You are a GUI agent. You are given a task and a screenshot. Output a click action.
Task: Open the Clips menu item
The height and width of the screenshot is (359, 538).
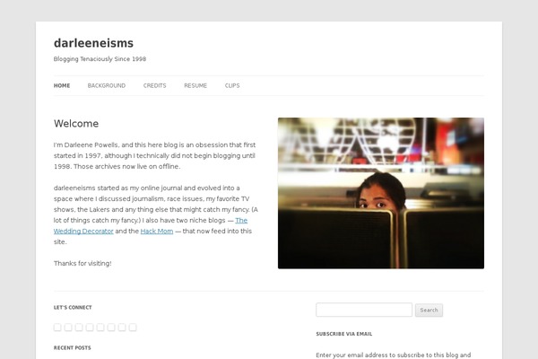click(x=232, y=85)
